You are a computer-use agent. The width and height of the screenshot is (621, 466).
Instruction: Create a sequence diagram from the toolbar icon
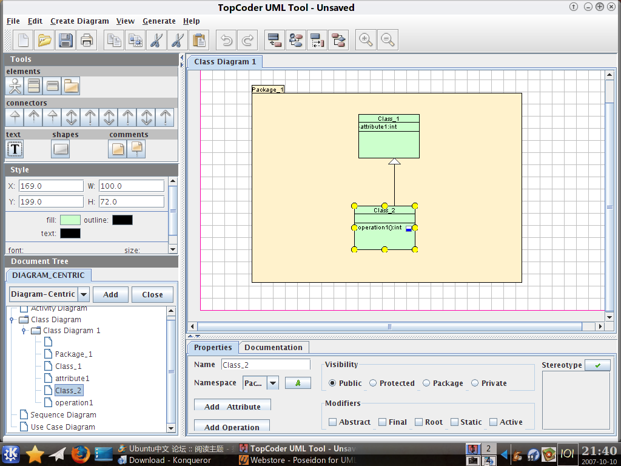[317, 40]
